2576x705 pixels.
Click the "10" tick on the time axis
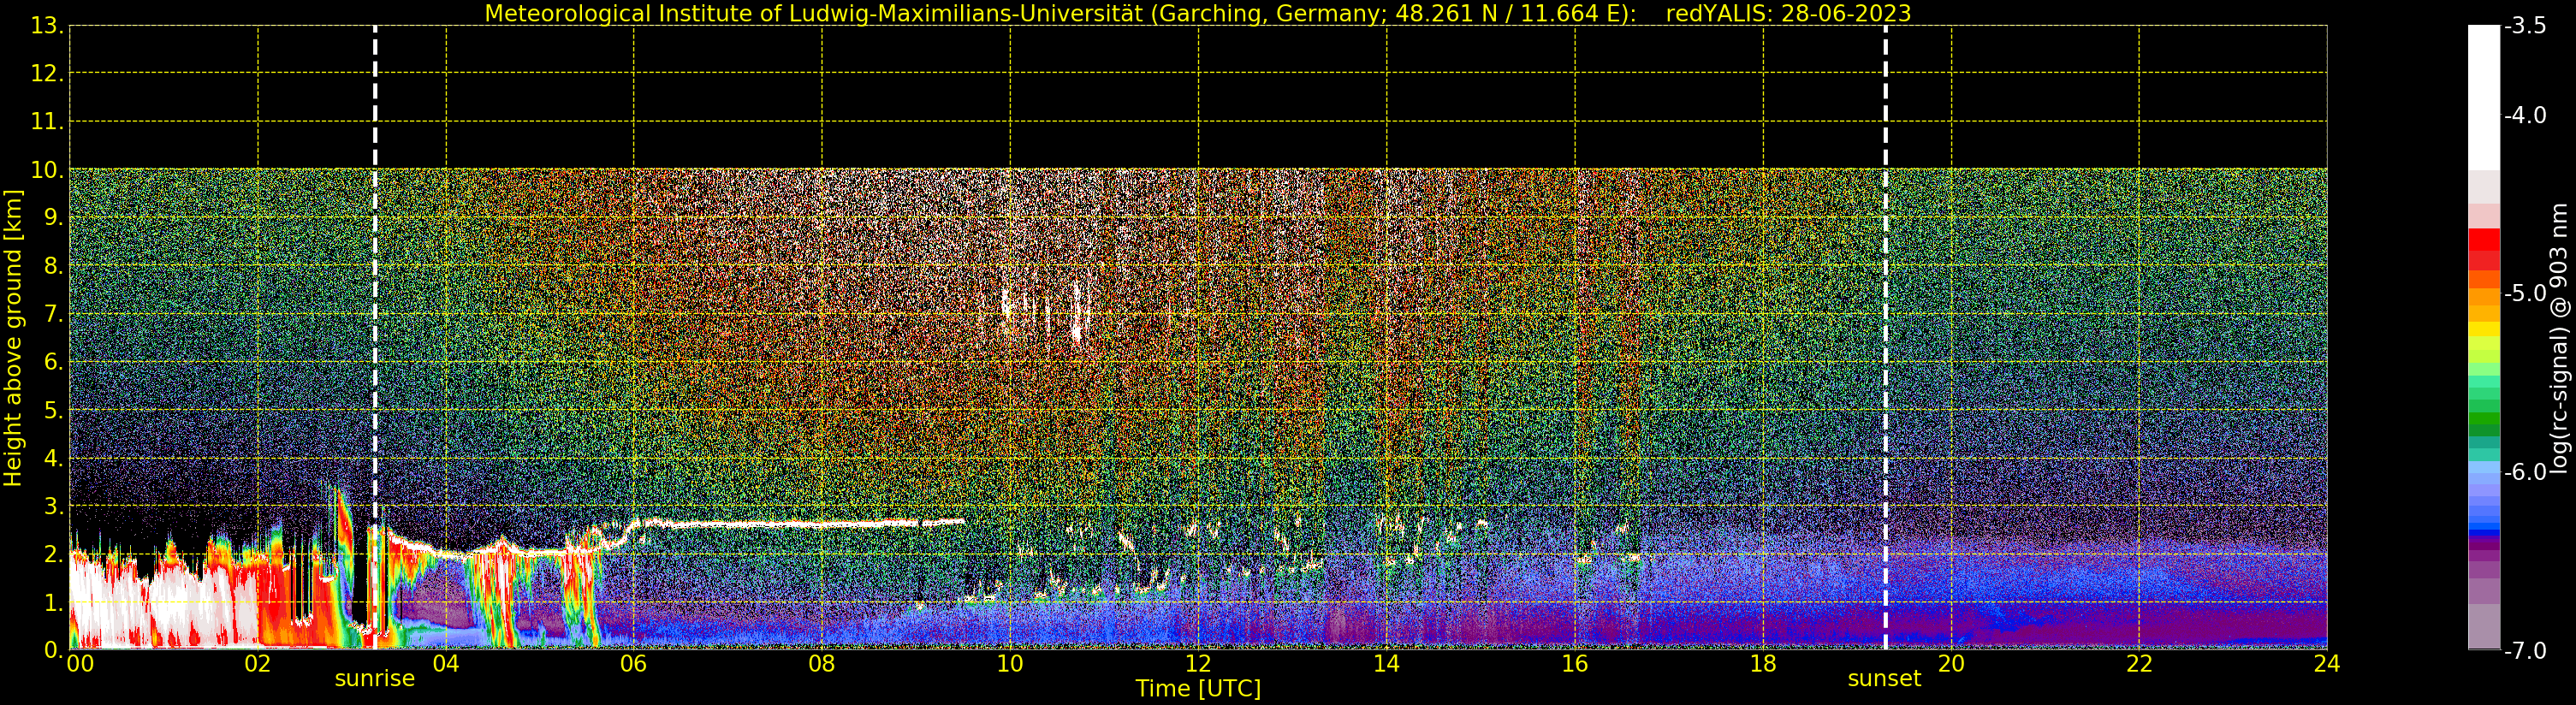tap(1010, 664)
